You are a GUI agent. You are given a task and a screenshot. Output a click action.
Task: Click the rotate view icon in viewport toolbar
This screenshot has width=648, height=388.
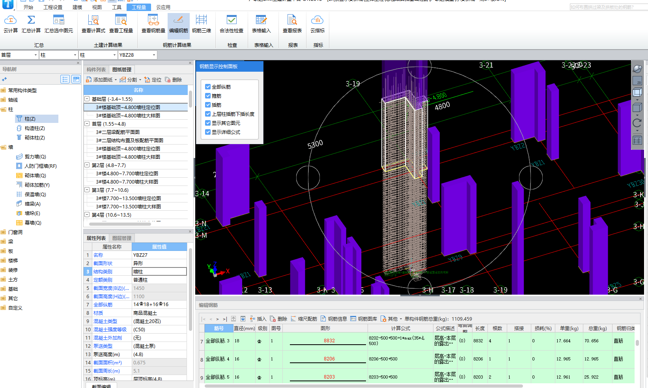coord(637,123)
